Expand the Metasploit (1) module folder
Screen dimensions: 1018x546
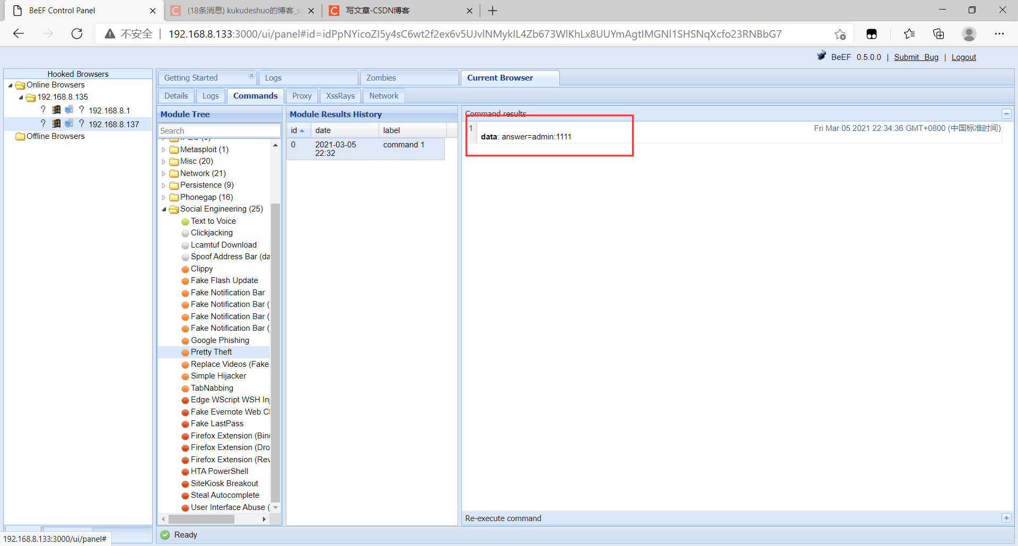pyautogui.click(x=164, y=150)
